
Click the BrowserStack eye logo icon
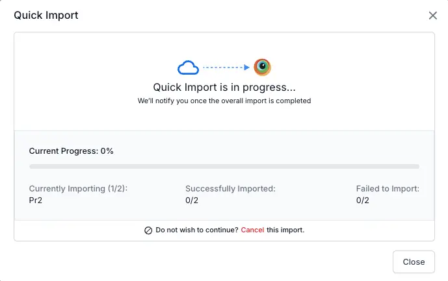(x=262, y=67)
